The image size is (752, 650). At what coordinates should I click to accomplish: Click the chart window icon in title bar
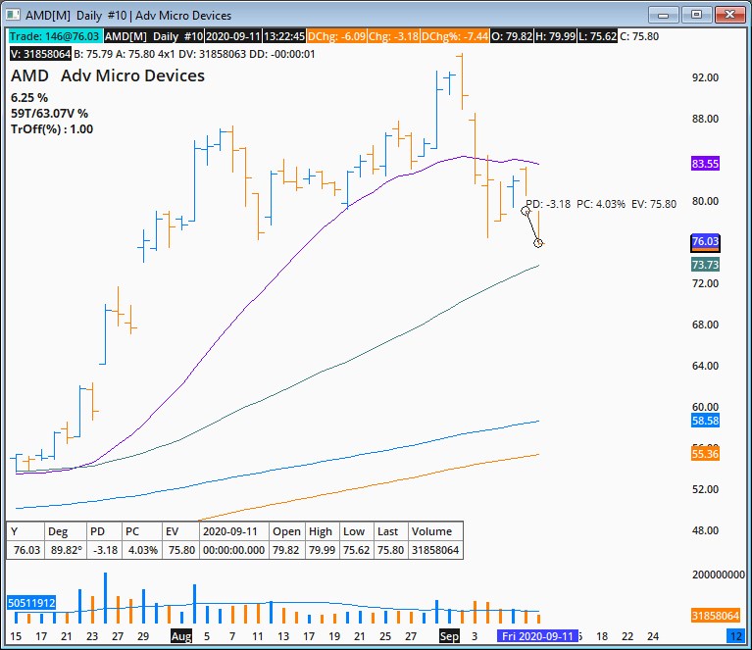(x=13, y=15)
